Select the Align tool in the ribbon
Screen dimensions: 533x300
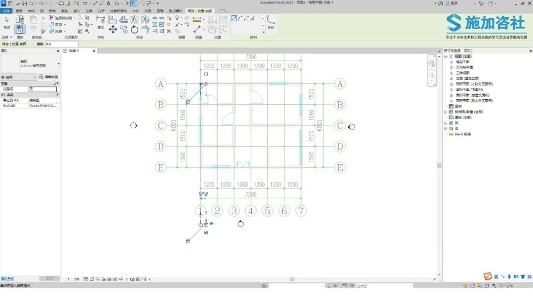tap(113, 19)
